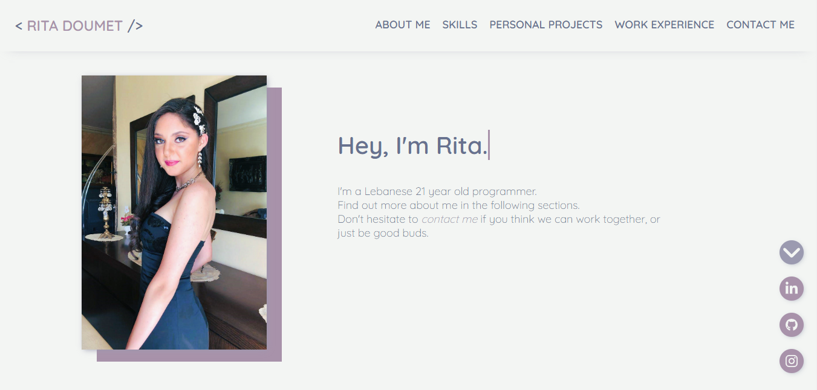Open the ABOUT ME section
Screen dimensions: 817x390
click(403, 25)
